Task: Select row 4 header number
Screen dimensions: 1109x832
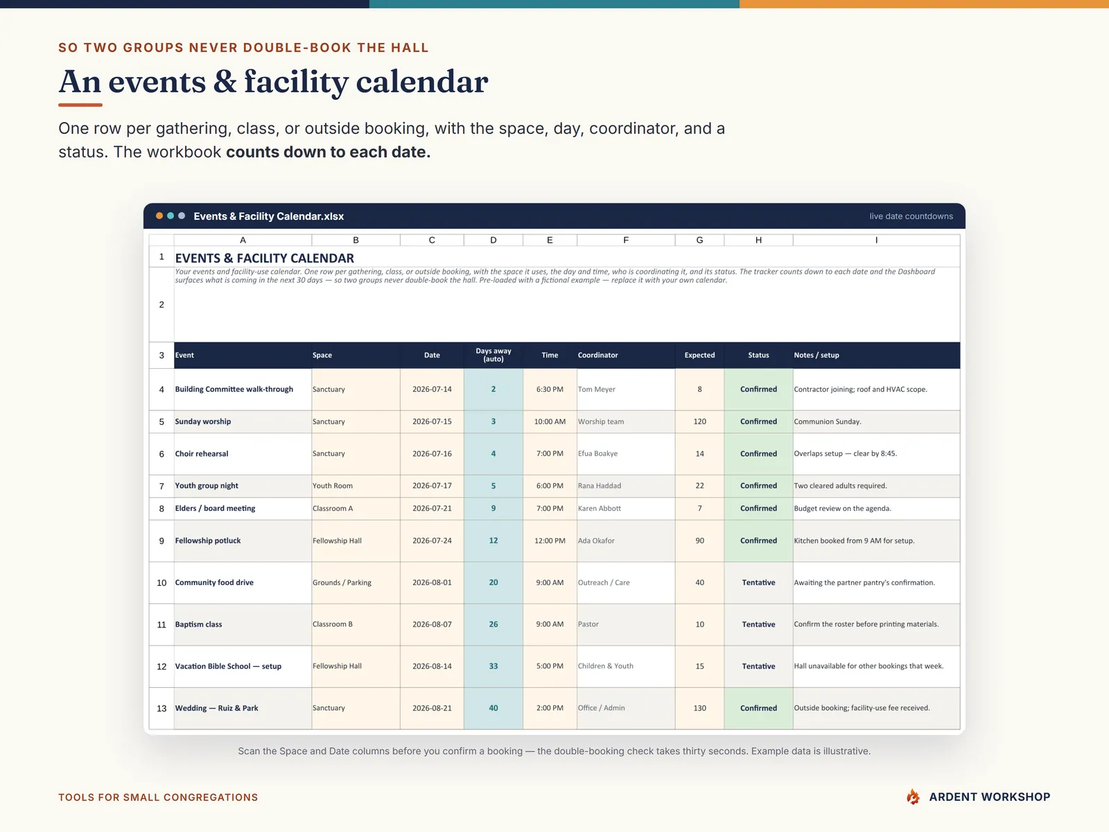Action: tap(161, 390)
